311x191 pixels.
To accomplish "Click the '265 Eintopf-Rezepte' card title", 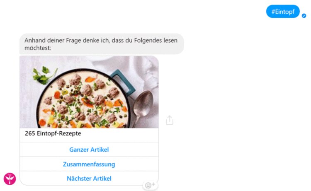I will 53,133.
